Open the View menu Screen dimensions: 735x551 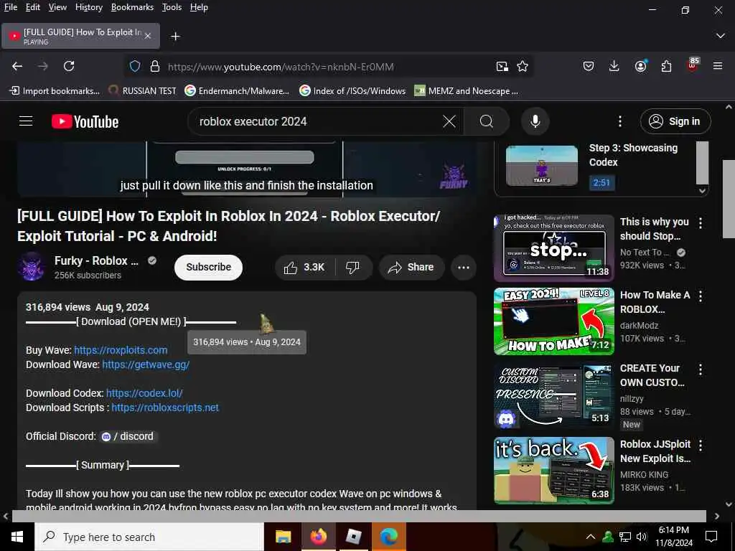(x=57, y=7)
